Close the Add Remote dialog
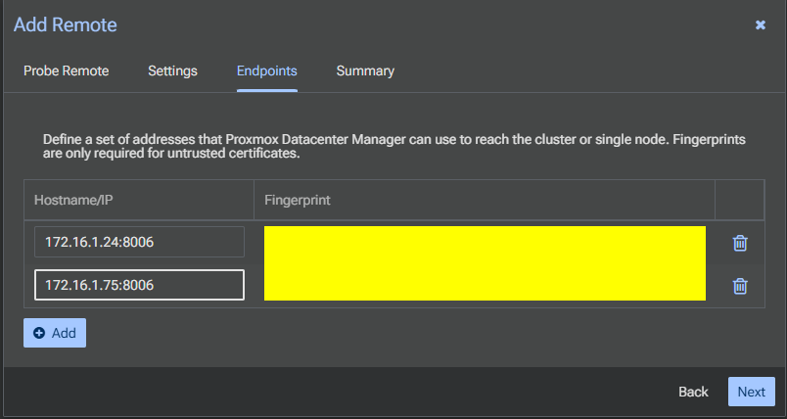Viewport: 787px width, 419px height. coord(761,25)
